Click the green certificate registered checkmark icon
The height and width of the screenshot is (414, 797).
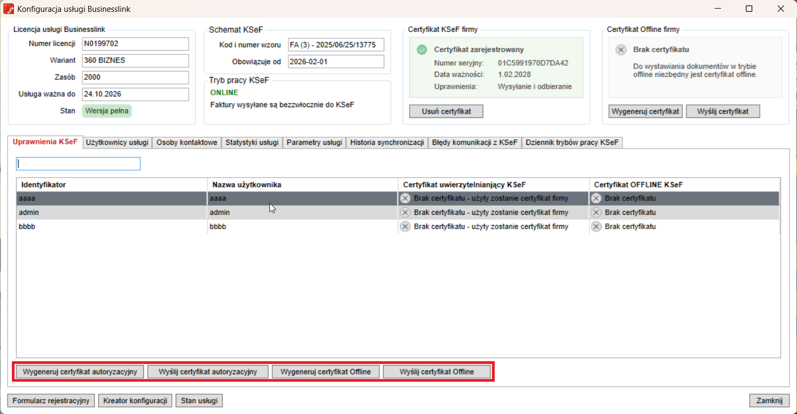pos(421,50)
